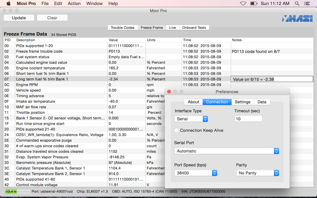Change the Port Speed dropdown
Viewport: 317px width, 198px height.
pos(196,173)
